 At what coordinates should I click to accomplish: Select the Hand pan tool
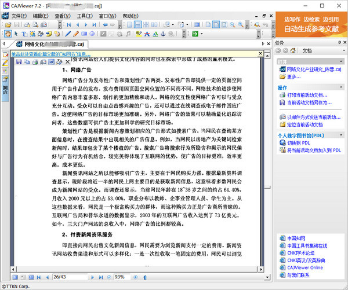[x=8, y=34]
